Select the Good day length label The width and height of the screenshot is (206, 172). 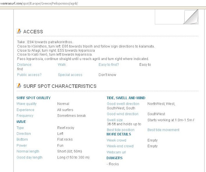(x=29, y=157)
